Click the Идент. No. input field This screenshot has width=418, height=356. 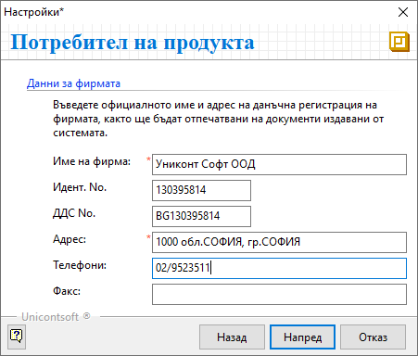point(201,190)
